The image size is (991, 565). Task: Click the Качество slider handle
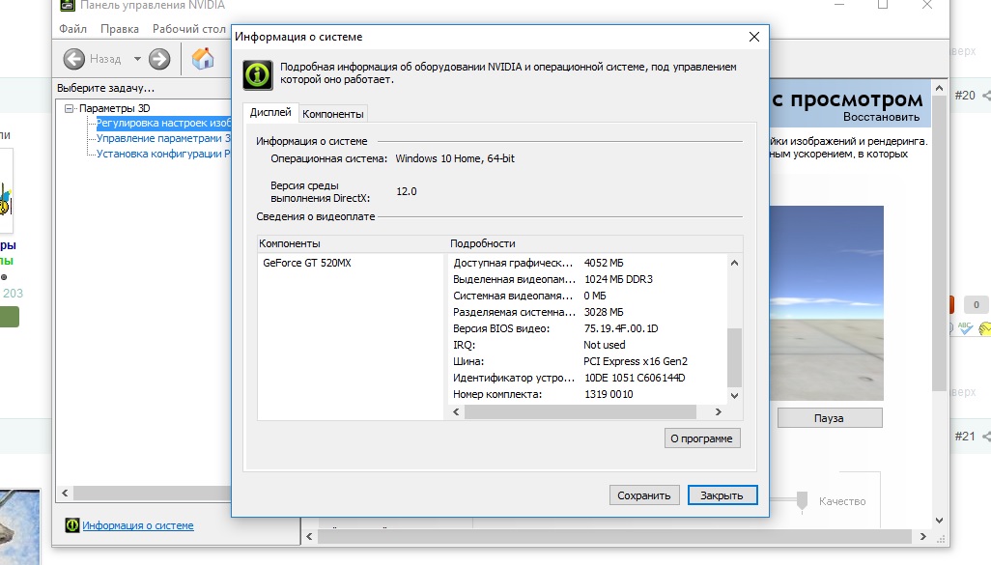click(802, 500)
